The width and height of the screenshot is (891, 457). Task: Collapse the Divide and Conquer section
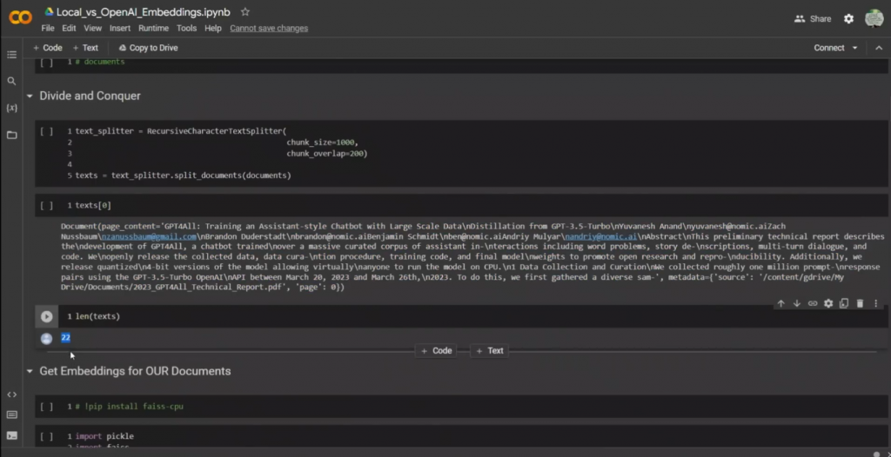[x=30, y=96]
